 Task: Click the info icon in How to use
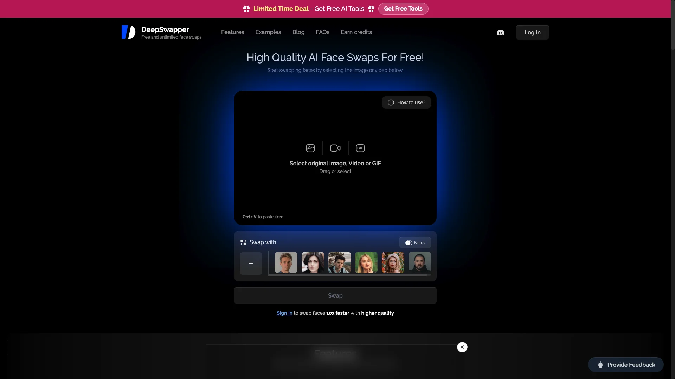click(391, 102)
